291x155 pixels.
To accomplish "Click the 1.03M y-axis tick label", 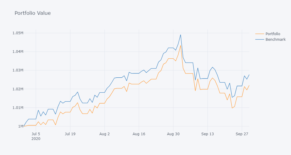I will [x=18, y=70].
